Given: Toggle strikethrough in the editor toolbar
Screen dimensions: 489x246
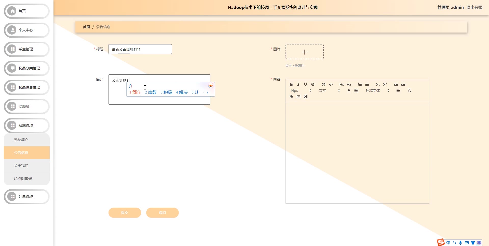Looking at the screenshot, I should tap(313, 84).
